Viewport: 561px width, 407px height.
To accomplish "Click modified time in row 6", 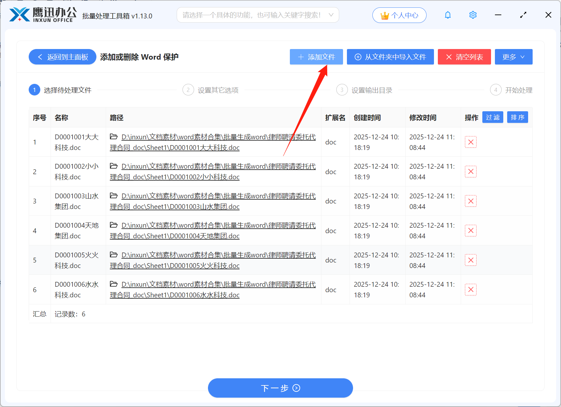I will pyautogui.click(x=432, y=290).
